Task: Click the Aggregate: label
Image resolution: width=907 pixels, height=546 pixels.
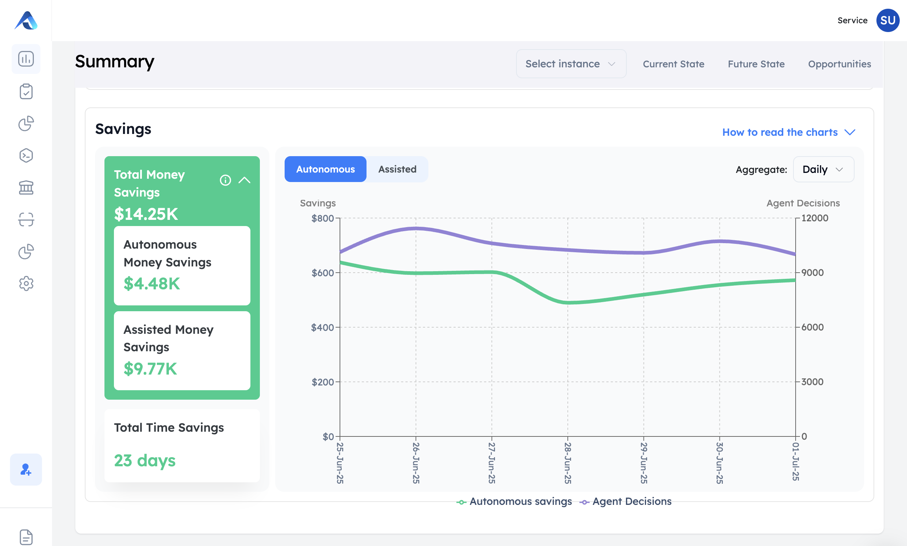Action: pos(761,170)
